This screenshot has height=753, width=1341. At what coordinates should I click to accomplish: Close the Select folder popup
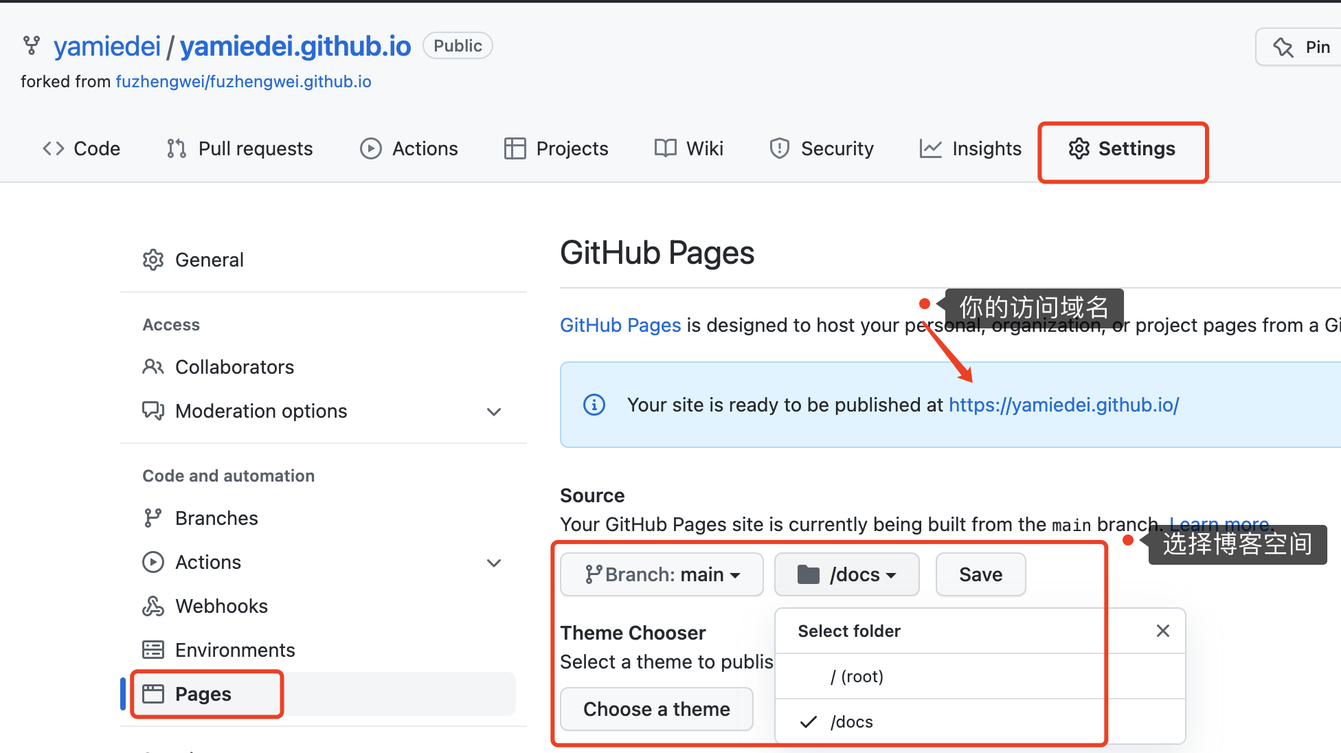pos(1163,631)
